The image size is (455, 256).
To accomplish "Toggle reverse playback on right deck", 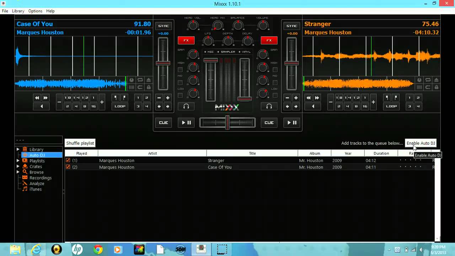I will point(313,106).
